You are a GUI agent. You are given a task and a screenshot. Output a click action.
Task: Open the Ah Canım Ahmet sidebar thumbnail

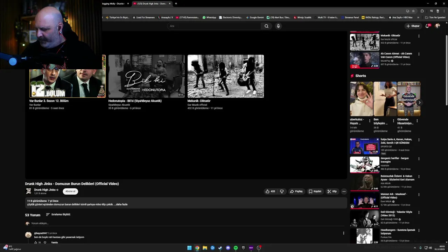point(365,60)
